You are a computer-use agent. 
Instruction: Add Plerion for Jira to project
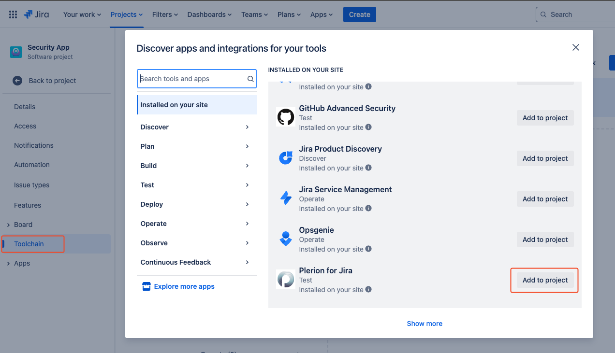pos(545,280)
